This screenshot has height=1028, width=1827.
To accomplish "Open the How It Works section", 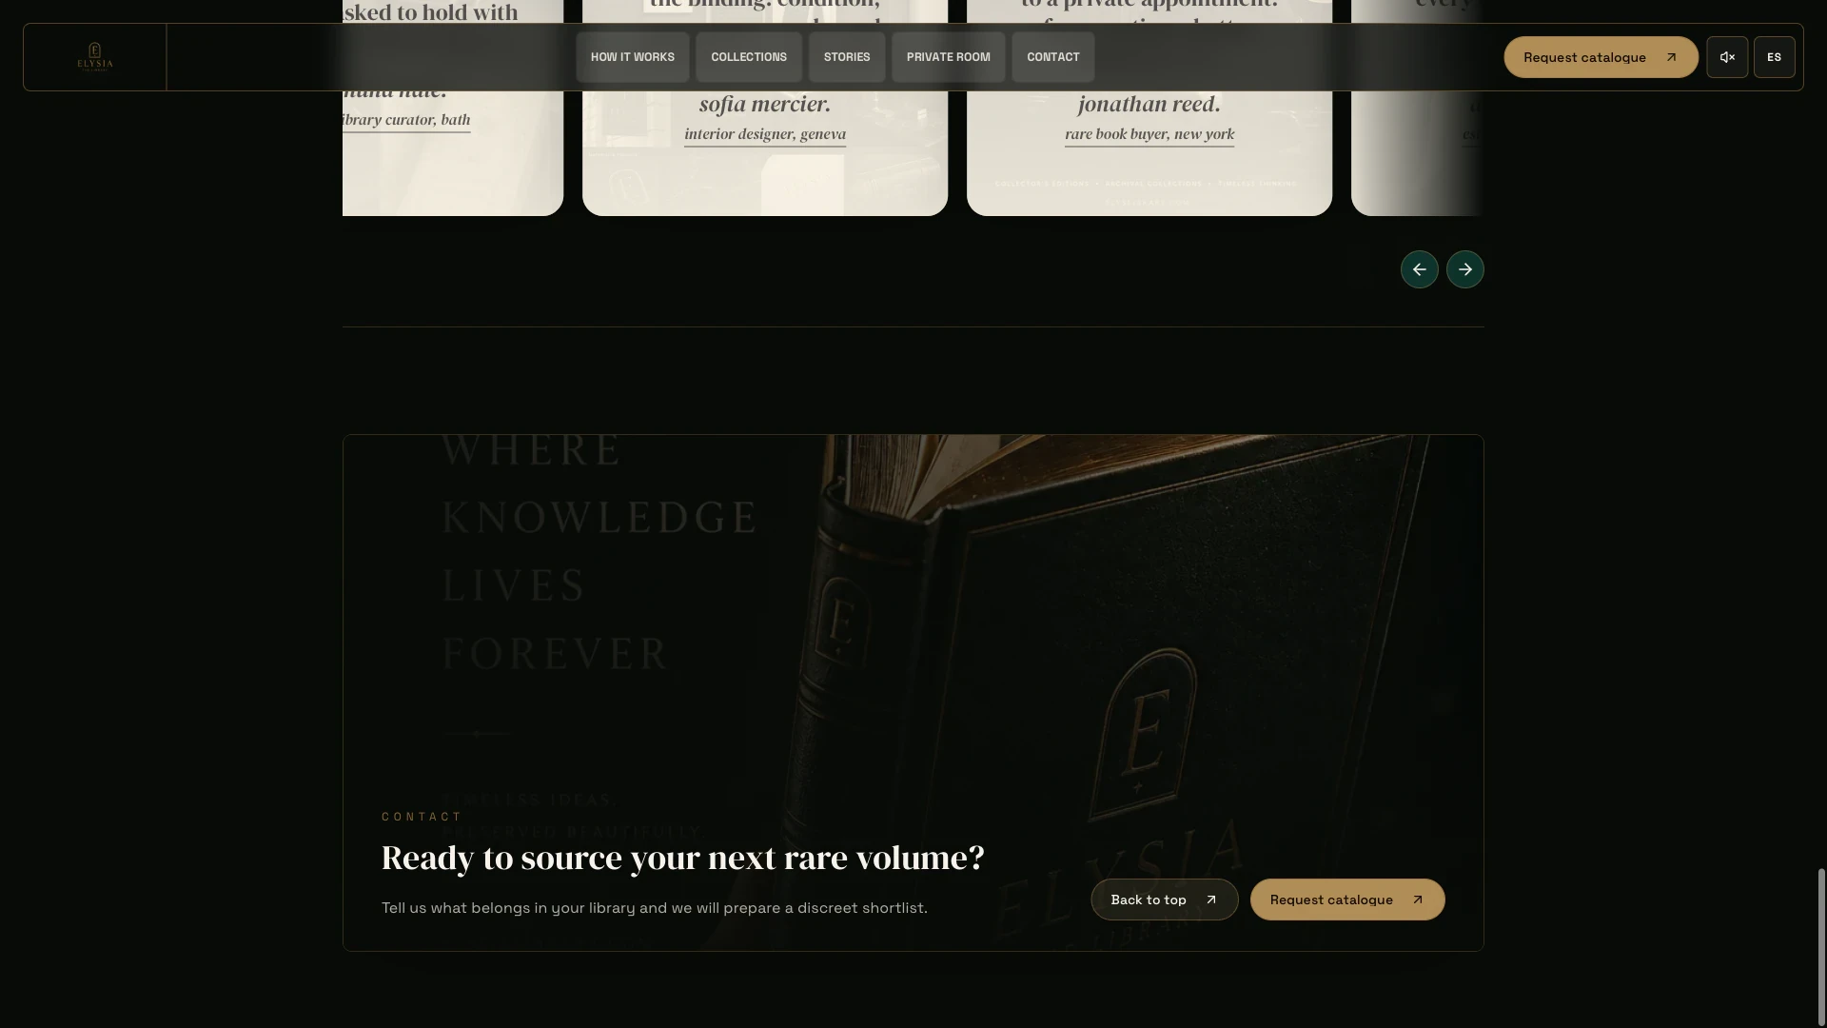I will tap(633, 57).
